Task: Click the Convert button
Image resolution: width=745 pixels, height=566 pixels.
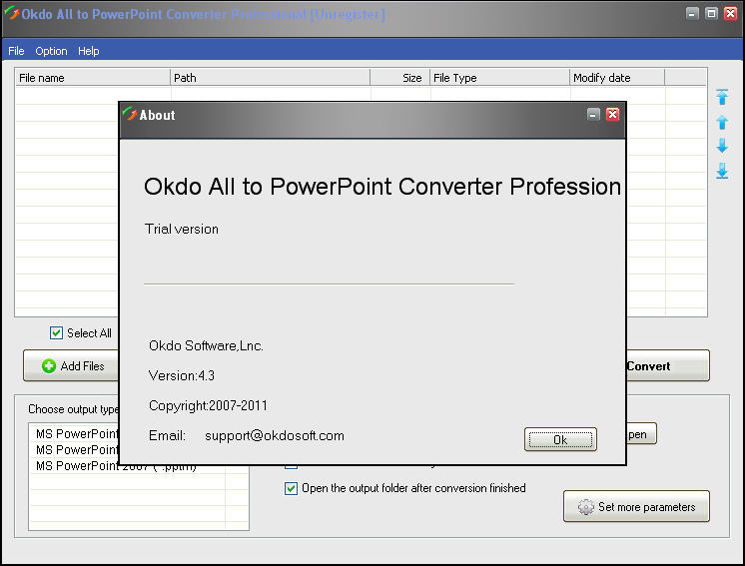Action: click(x=667, y=365)
